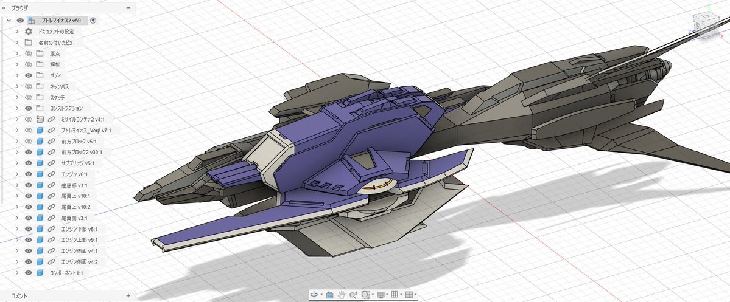Click the Viewports layout icon

pyautogui.click(x=409, y=295)
